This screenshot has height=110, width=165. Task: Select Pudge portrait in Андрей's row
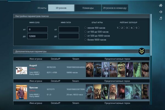121,70
